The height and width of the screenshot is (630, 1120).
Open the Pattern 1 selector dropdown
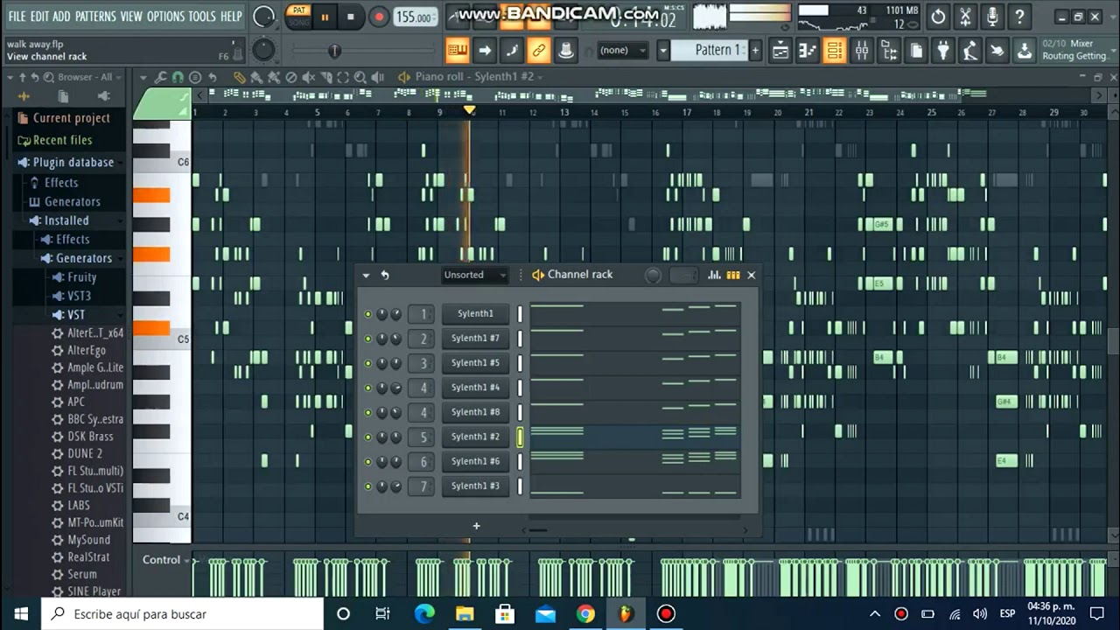(x=664, y=51)
